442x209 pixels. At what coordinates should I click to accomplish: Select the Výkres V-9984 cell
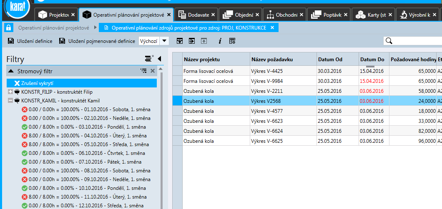click(x=283, y=81)
